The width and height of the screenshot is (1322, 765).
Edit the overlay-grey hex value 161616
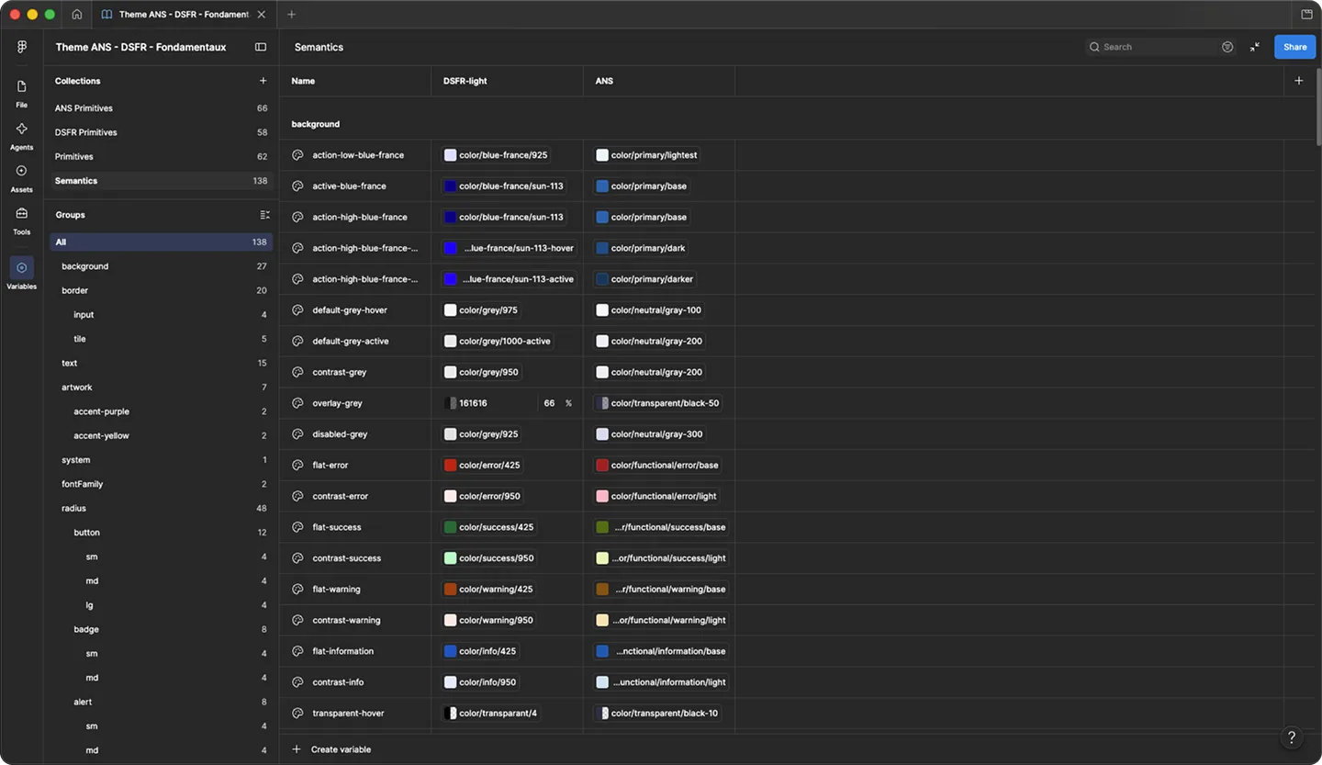(x=474, y=403)
